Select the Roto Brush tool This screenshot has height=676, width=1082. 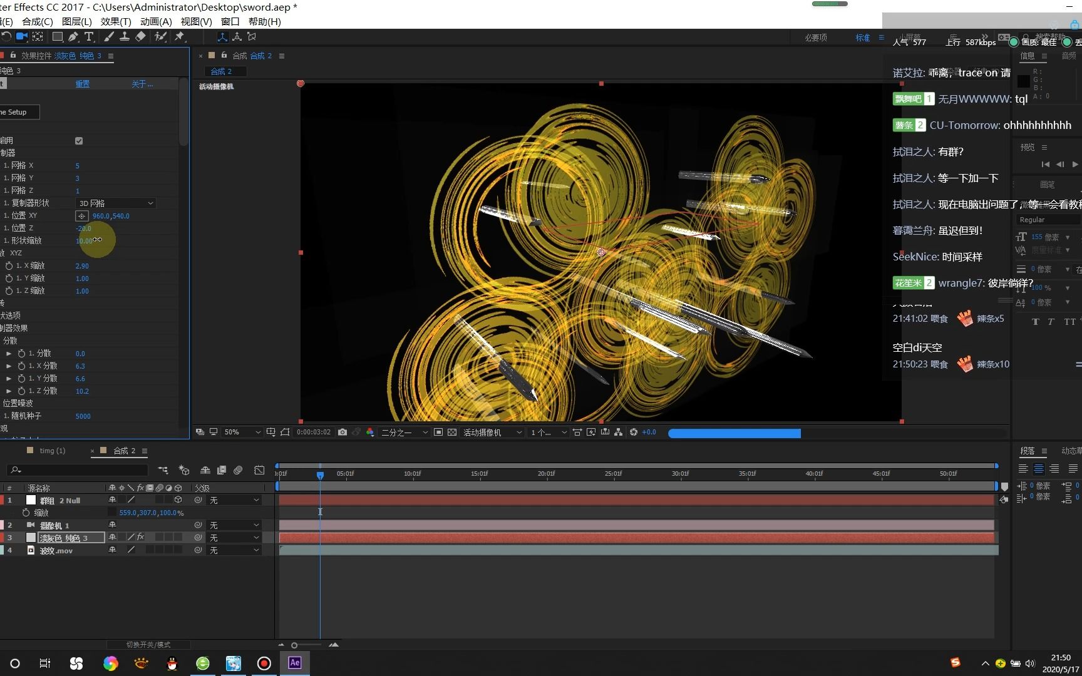click(161, 36)
